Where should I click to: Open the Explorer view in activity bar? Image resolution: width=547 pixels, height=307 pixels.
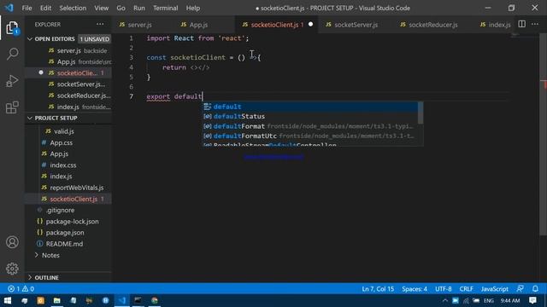12,28
